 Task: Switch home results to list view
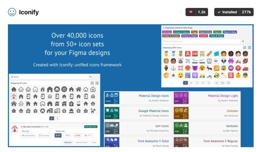click(x=97, y=83)
